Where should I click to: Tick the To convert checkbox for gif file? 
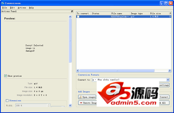(x=78, y=17)
